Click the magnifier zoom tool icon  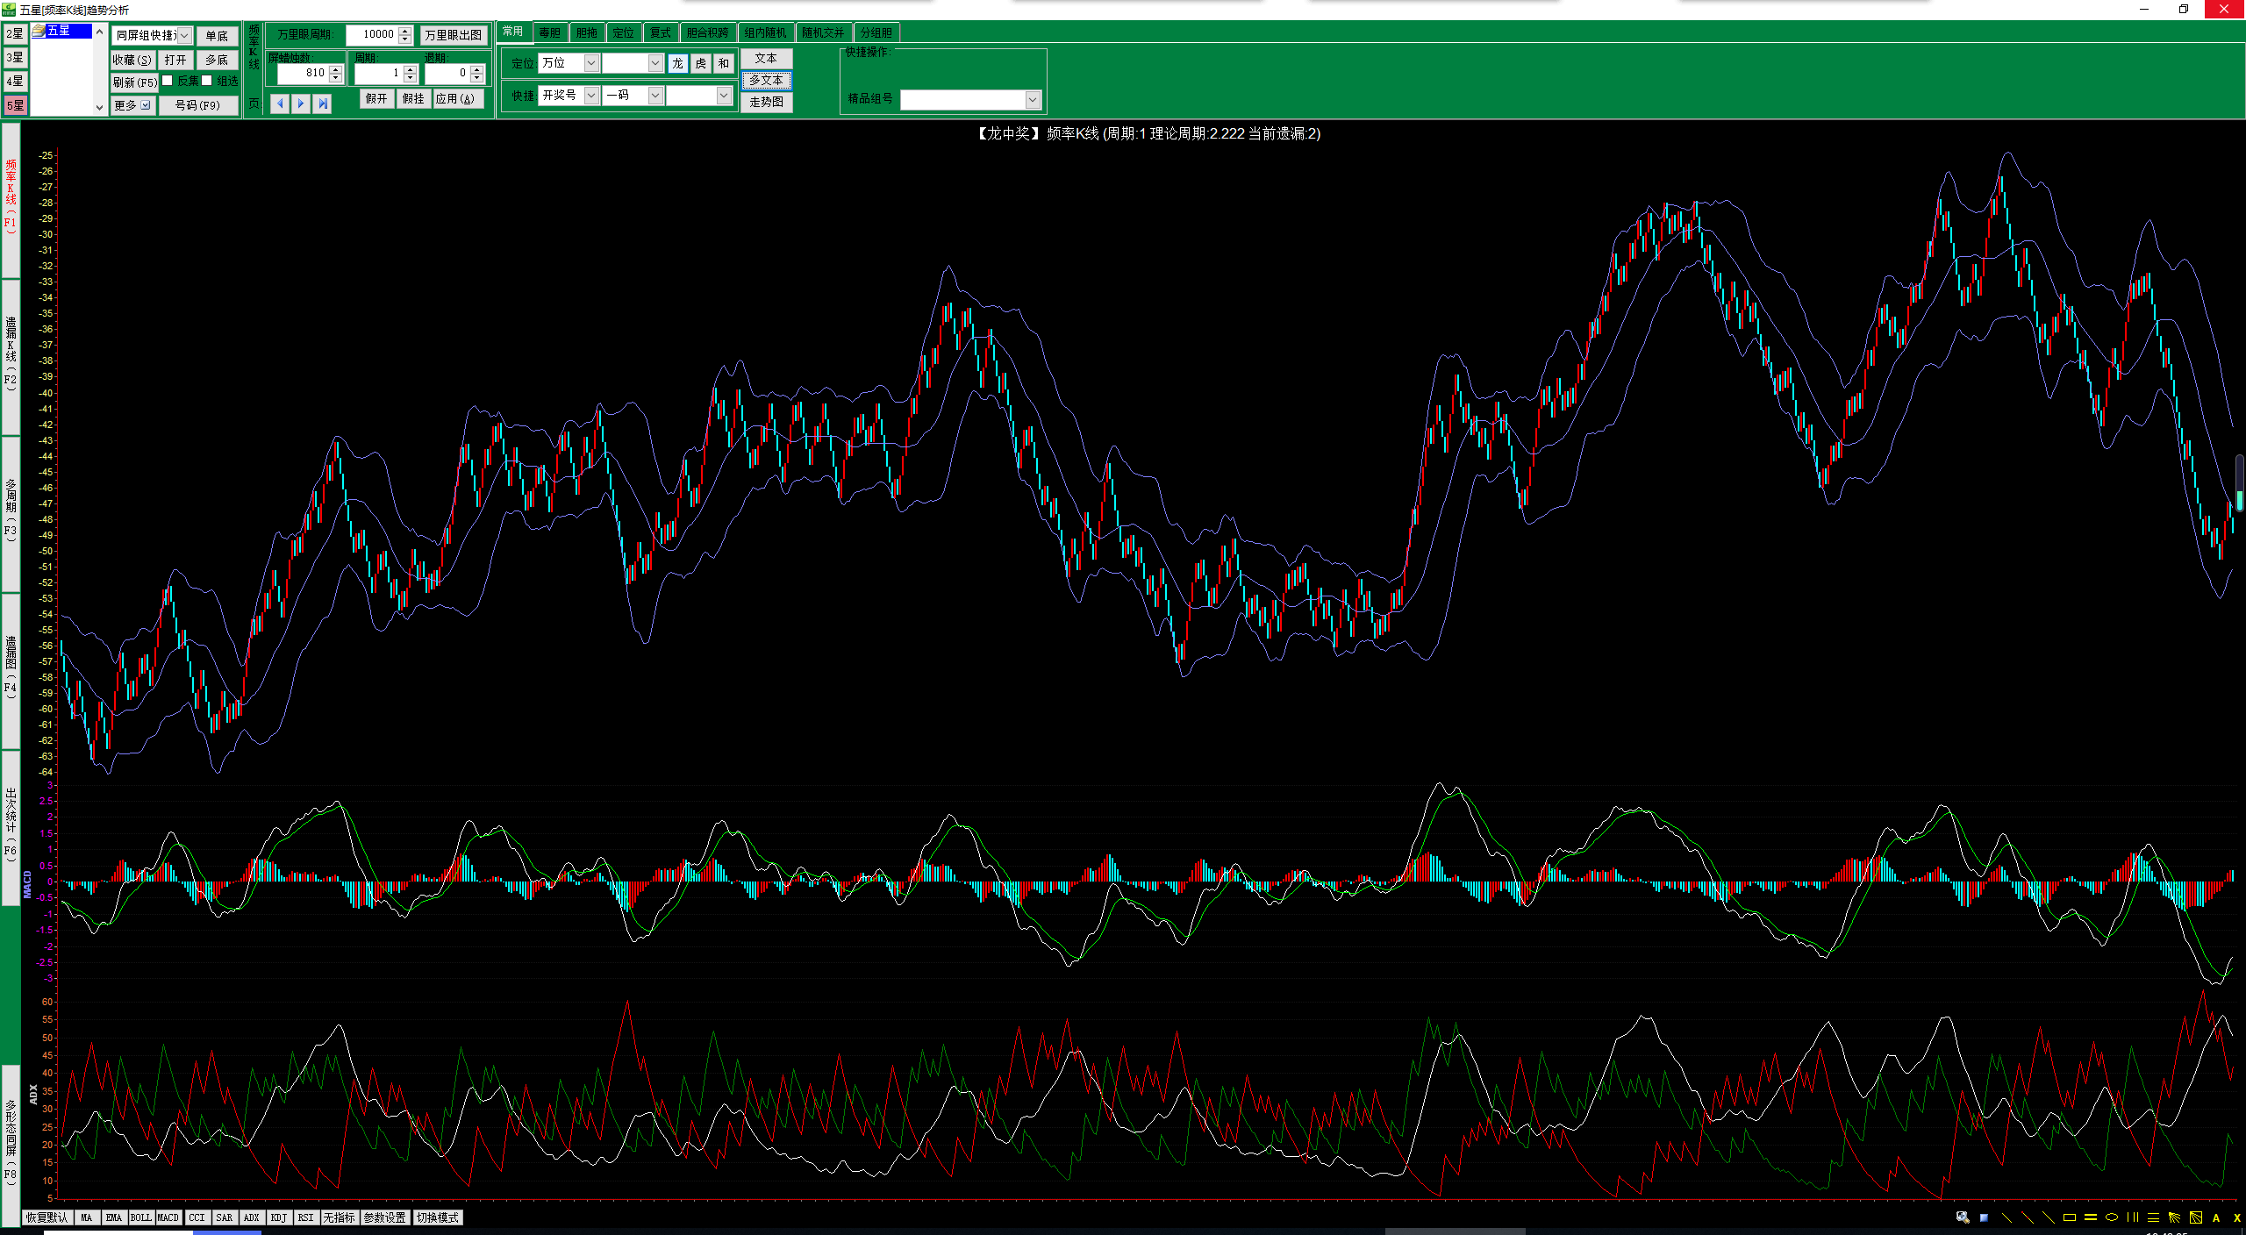tap(1963, 1217)
